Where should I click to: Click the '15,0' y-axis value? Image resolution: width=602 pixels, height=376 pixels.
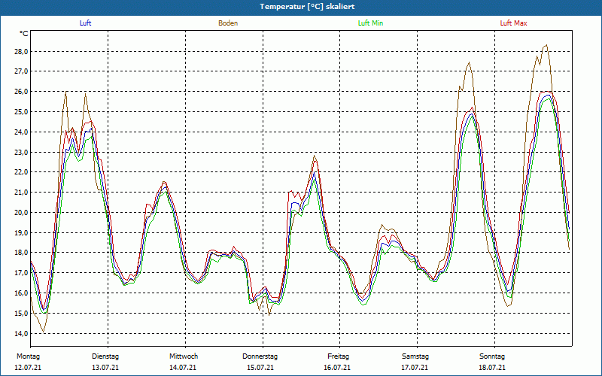(x=21, y=313)
